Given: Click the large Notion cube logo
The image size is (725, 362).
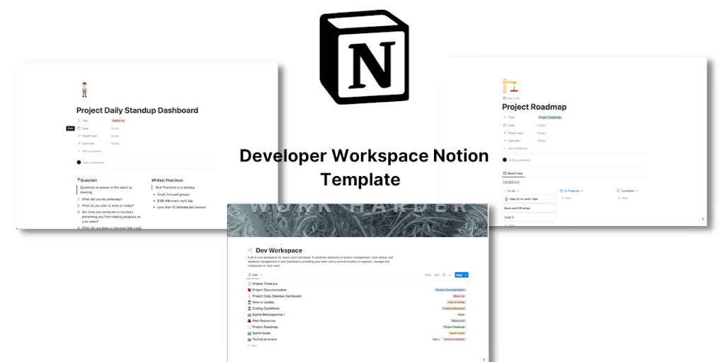Looking at the screenshot, I should pyautogui.click(x=365, y=56).
